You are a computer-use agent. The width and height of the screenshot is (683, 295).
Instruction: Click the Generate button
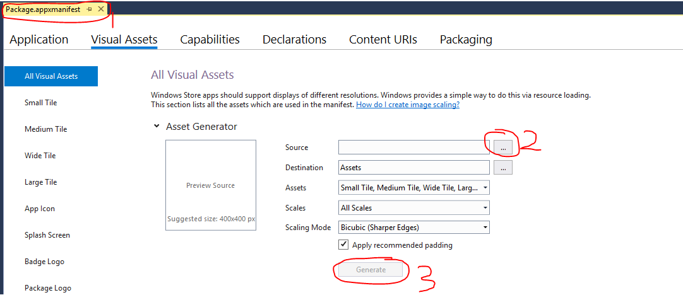point(371,270)
